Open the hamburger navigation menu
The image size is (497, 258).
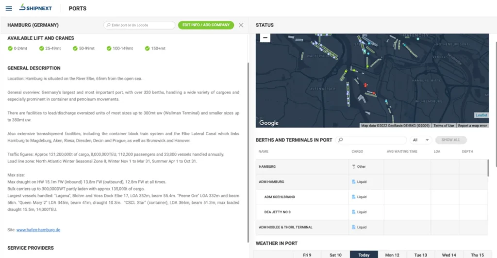[9, 8]
